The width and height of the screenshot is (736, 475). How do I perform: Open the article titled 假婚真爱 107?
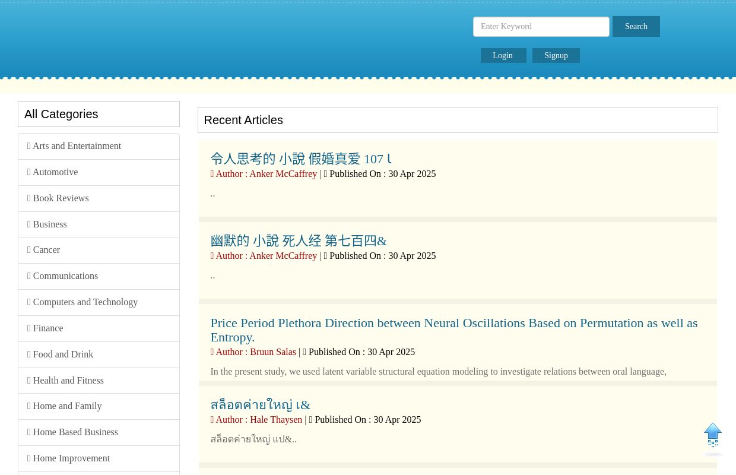[x=301, y=159]
